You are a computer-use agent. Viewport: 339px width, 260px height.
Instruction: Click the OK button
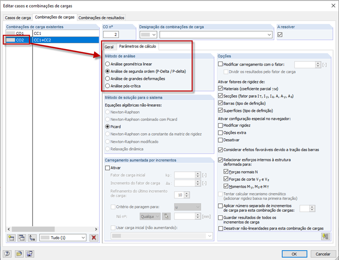point(294,254)
